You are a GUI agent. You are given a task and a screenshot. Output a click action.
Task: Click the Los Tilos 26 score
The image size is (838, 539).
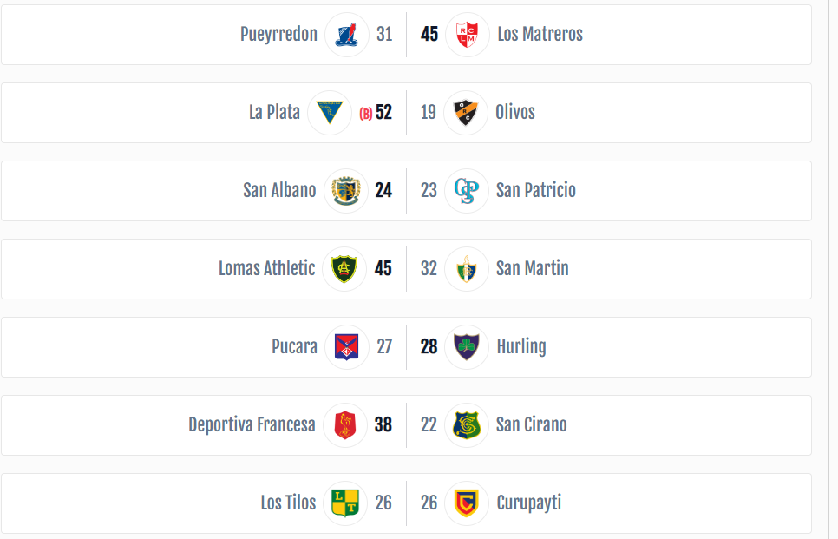click(x=383, y=503)
